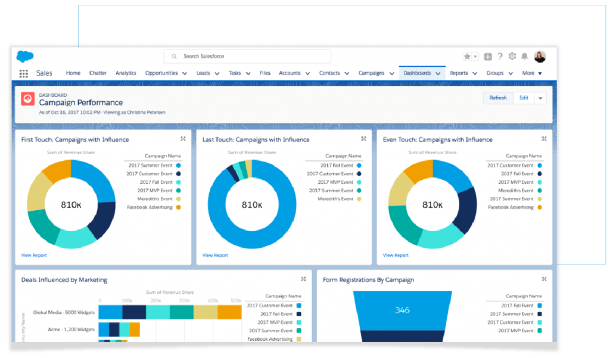This screenshot has height=358, width=610.
Task: Open the dropdown arrow next to Edit
Action: tap(540, 98)
